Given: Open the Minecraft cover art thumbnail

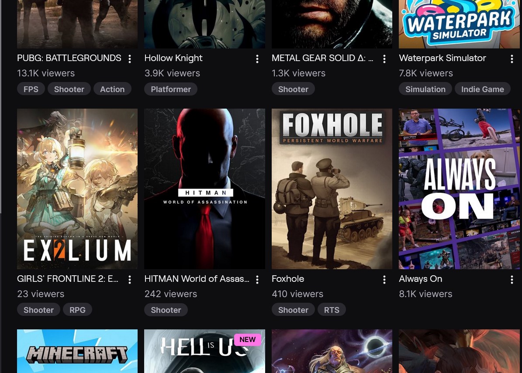Looking at the screenshot, I should (77, 351).
